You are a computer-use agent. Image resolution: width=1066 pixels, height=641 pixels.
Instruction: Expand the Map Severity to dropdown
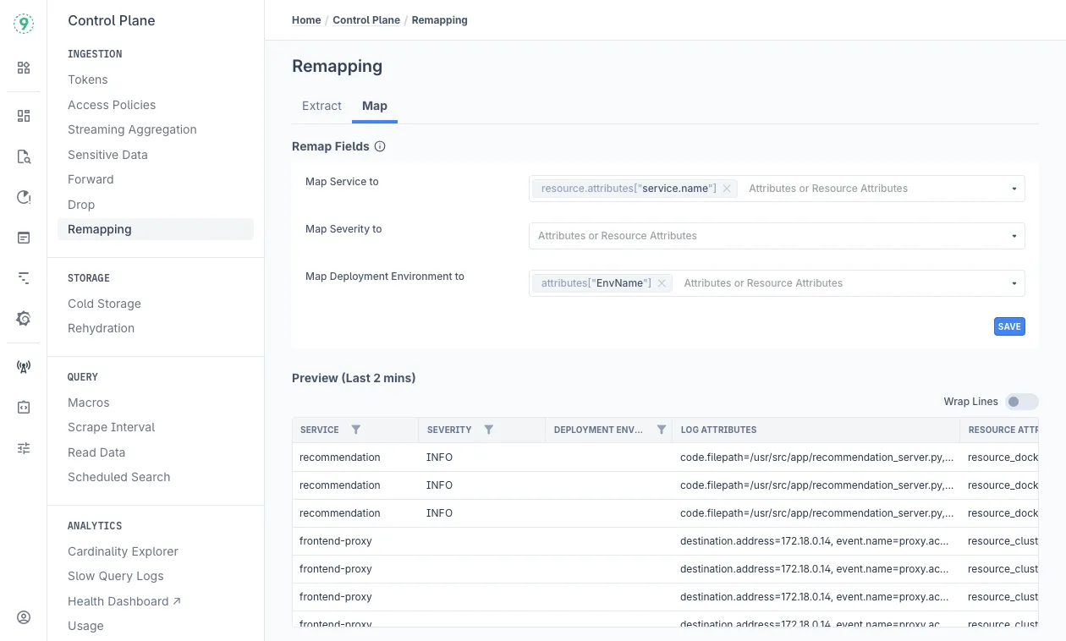pyautogui.click(x=1014, y=236)
